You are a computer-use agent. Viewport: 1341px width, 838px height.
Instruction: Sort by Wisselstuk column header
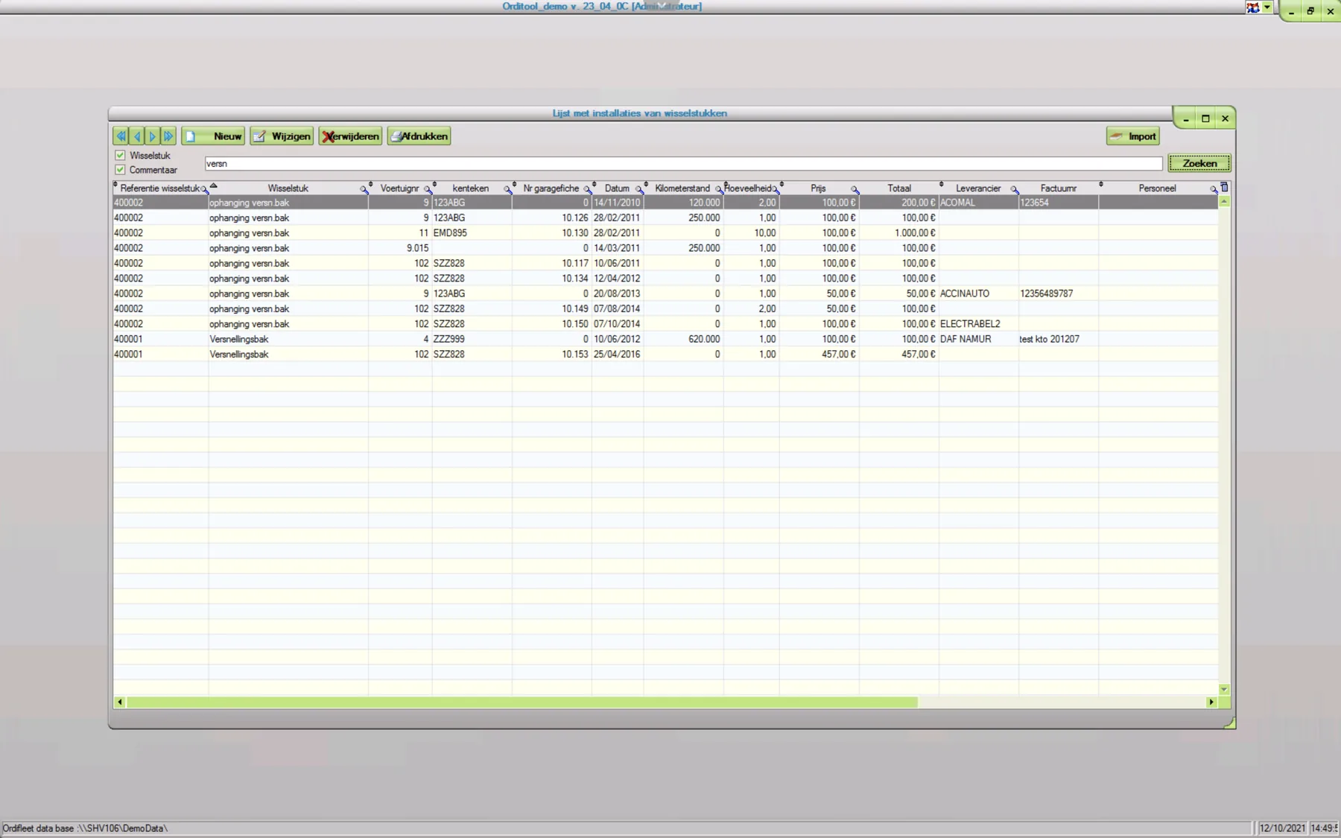(x=288, y=188)
